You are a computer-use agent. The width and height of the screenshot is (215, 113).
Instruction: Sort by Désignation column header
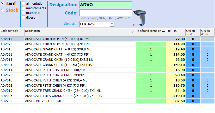coord(80,32)
